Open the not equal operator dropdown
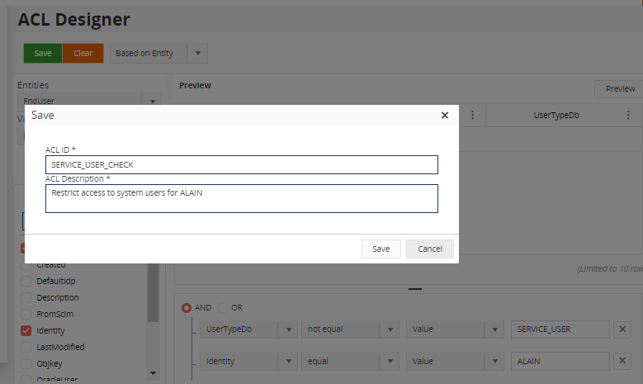Screen dimensions: 643x384 [x=390, y=329]
